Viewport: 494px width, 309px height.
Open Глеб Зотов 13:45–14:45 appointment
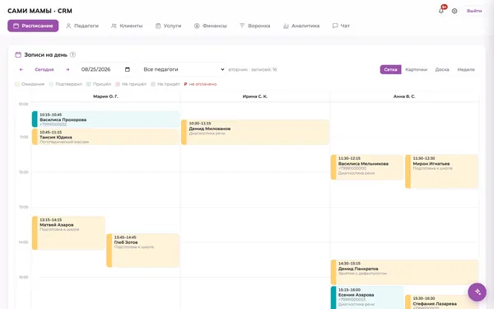143,250
